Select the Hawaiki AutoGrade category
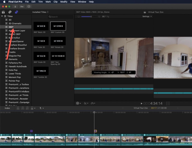 coord(18,66)
